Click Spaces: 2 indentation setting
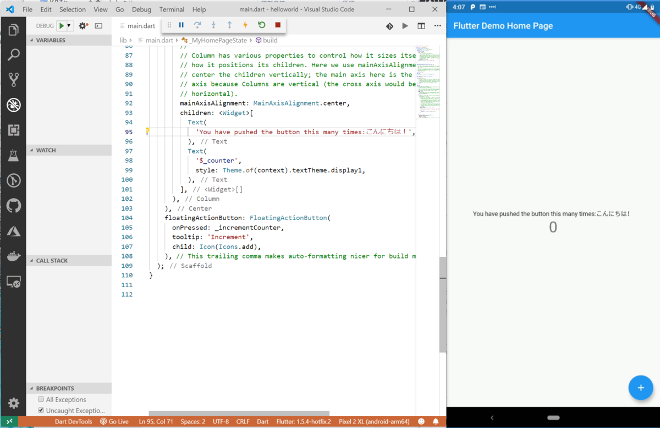The height and width of the screenshot is (428, 660). (193, 421)
